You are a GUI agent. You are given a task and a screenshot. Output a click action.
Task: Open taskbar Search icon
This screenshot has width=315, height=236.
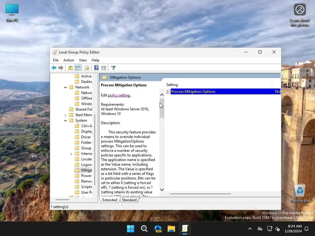pos(144,229)
